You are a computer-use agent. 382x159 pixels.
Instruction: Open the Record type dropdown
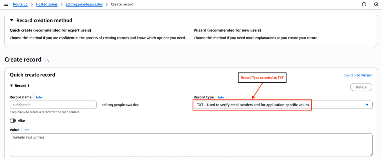click(367, 104)
